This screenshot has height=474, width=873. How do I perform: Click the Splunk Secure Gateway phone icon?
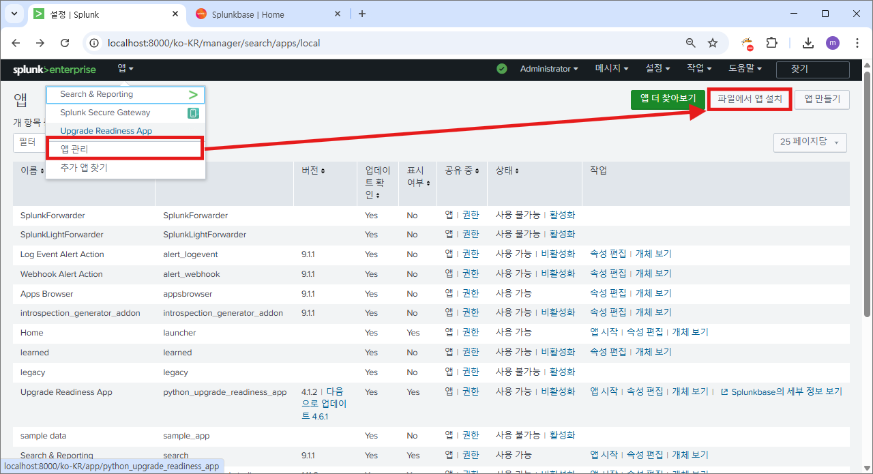193,113
